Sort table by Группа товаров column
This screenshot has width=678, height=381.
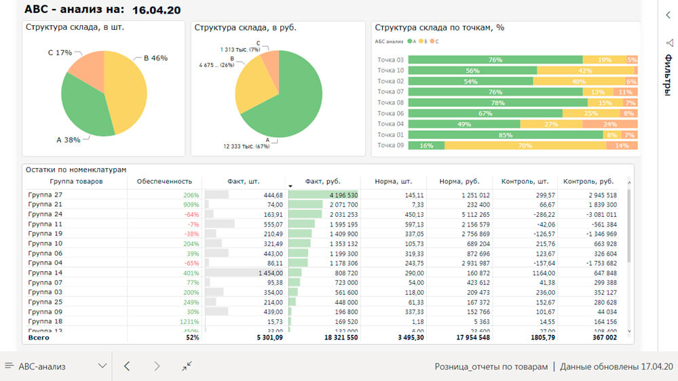(x=76, y=182)
